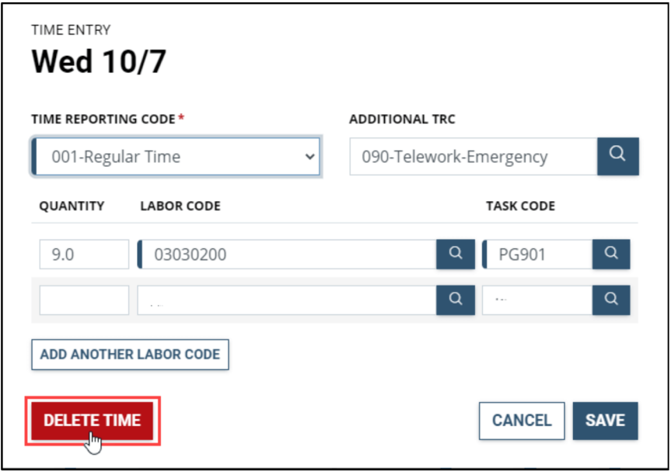Click the Labor Code search magnifier in first row
The height and width of the screenshot is (475, 671).
tap(456, 254)
